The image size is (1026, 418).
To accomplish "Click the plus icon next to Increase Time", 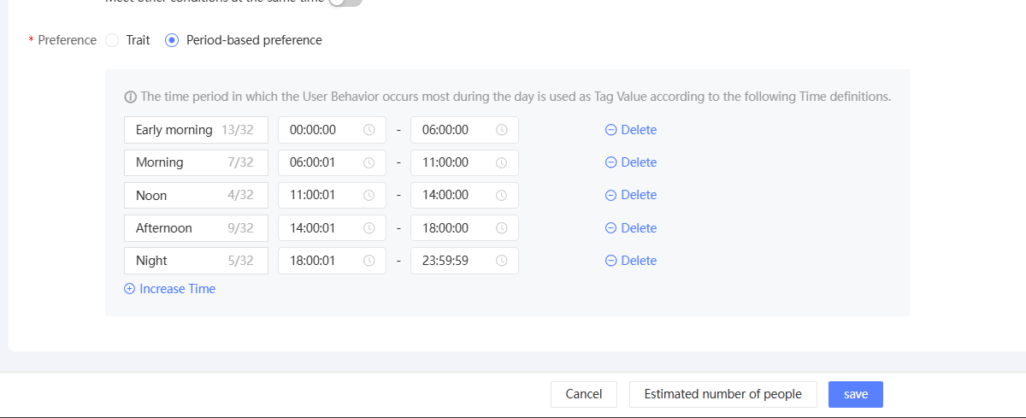I will (x=130, y=289).
